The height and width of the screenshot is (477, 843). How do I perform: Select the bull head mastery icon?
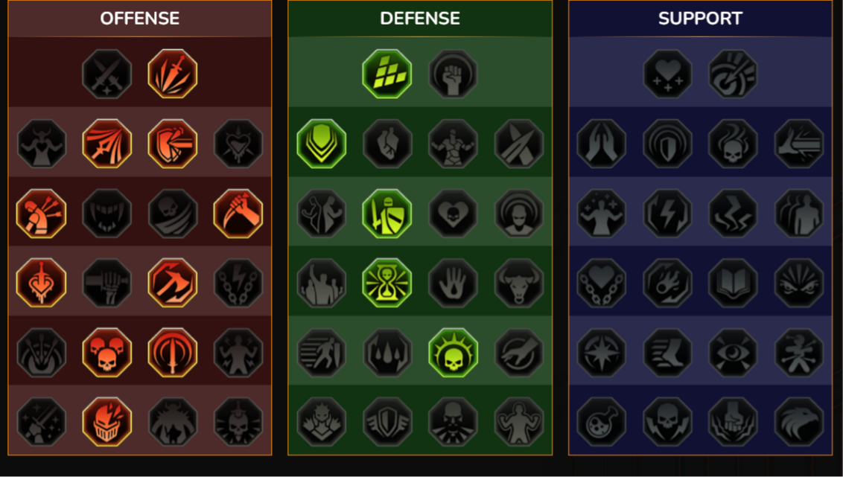tap(519, 283)
